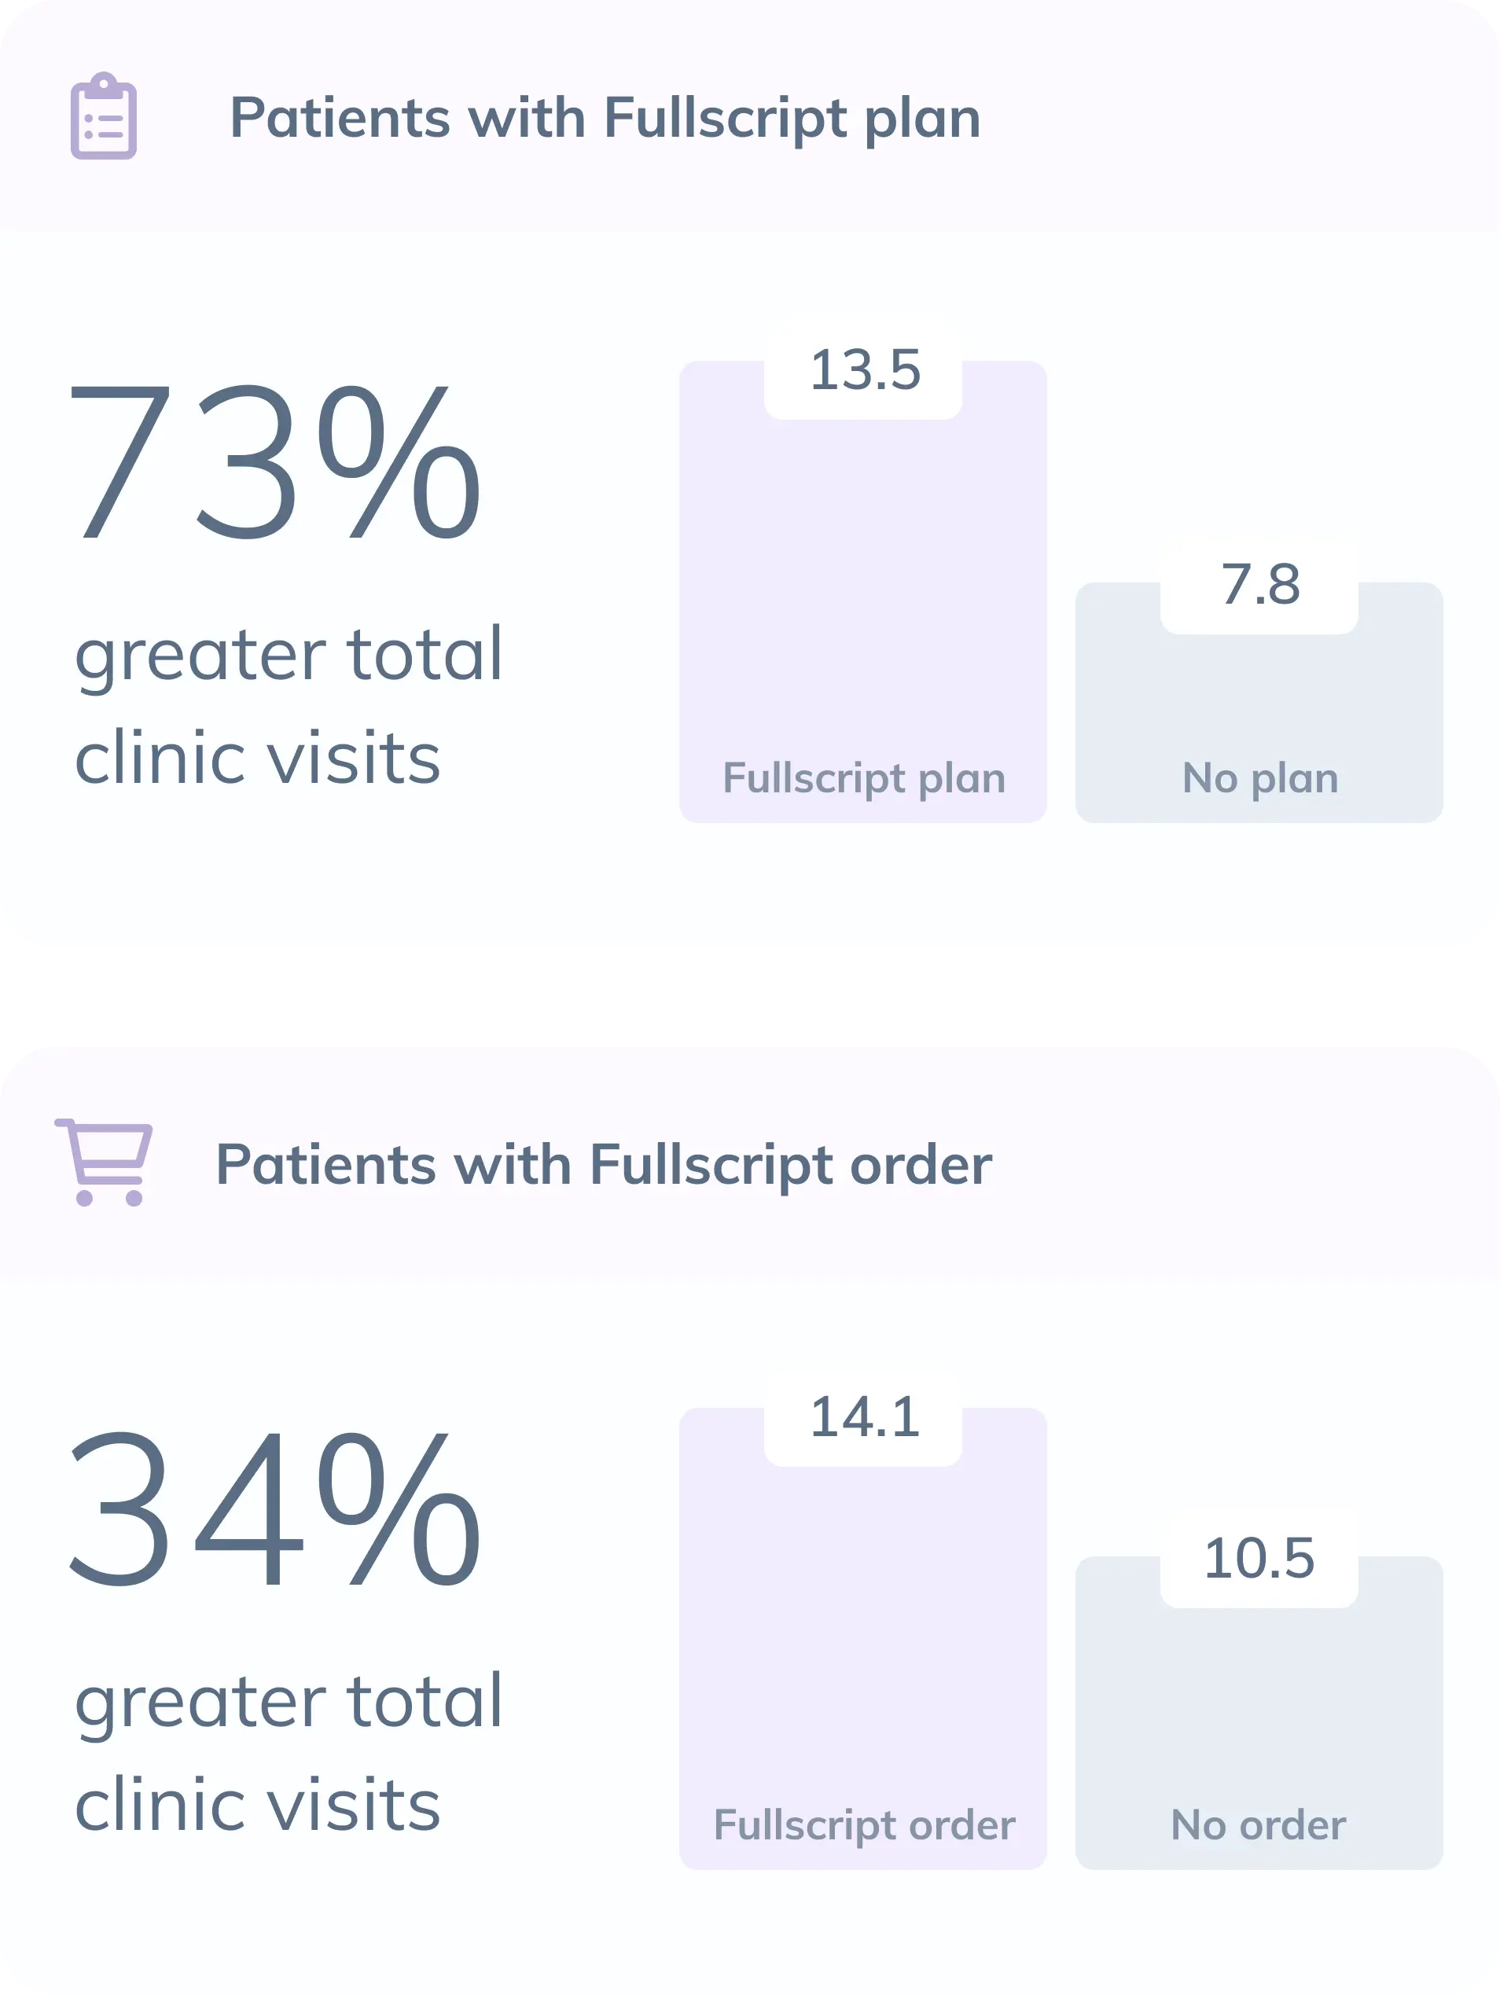This screenshot has width=1500, height=1995.
Task: Click the 'Fullscript order' bar caption
Action: (x=863, y=1824)
